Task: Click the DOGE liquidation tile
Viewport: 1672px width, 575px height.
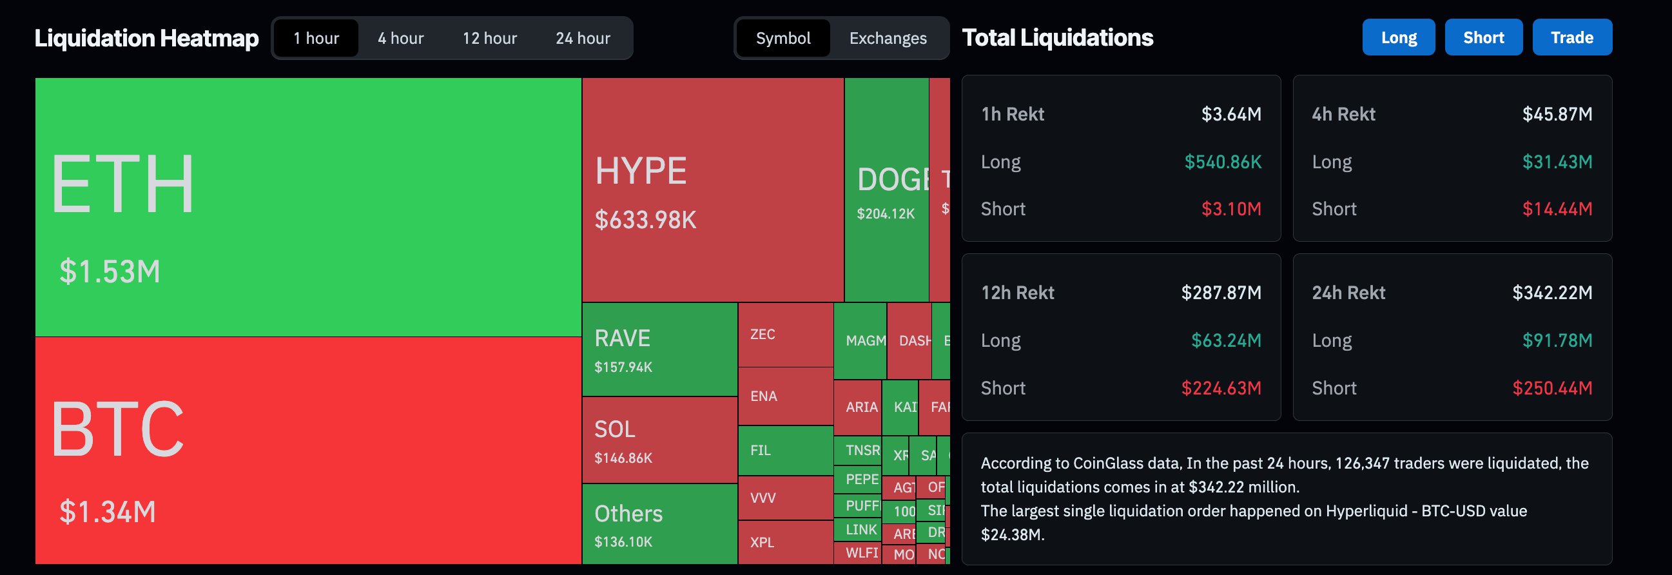Action: (x=886, y=190)
